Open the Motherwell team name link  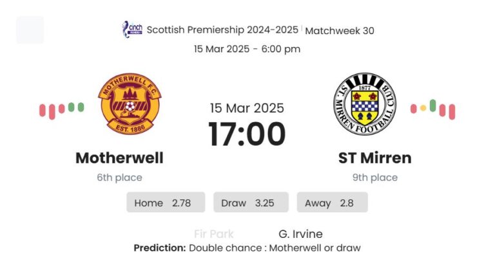(119, 158)
